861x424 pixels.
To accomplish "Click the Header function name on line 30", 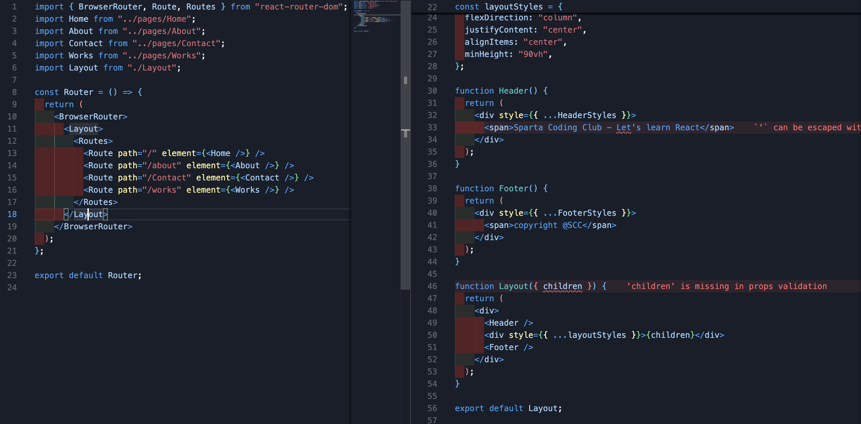I will coord(513,91).
